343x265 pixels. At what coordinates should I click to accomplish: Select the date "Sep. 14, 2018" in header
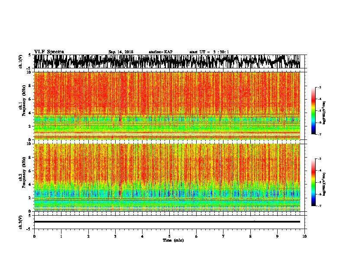tap(121, 52)
